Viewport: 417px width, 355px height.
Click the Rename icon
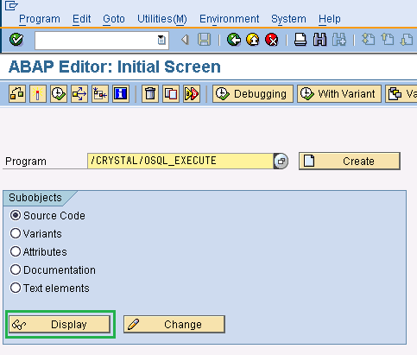[x=192, y=93]
